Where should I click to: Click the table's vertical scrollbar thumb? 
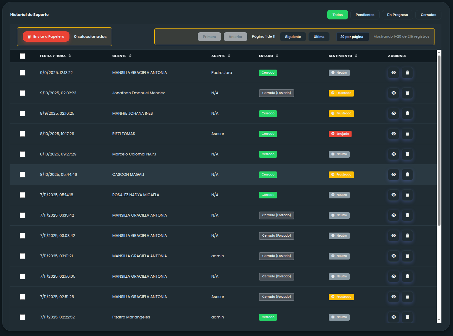(439, 140)
